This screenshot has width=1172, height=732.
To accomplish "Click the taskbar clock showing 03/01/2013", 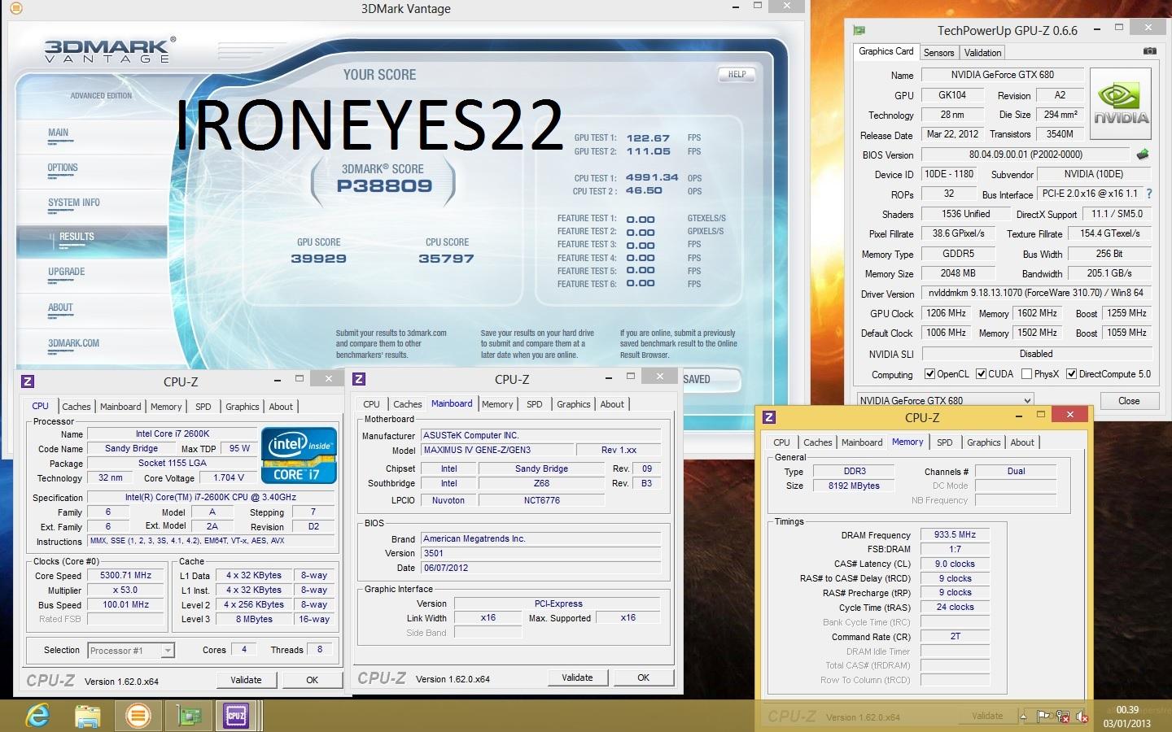I will click(x=1126, y=717).
